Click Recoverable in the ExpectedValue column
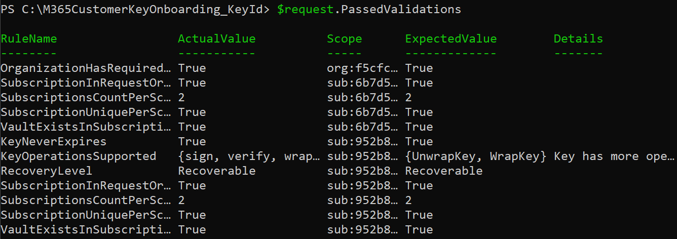677x239 pixels. [444, 171]
